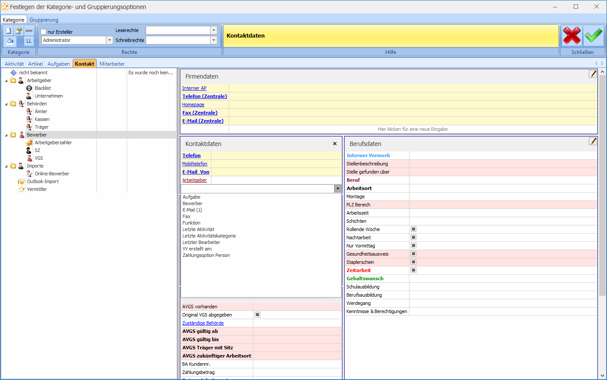
Task: Switch to the Kategorie tab
Action: point(13,20)
